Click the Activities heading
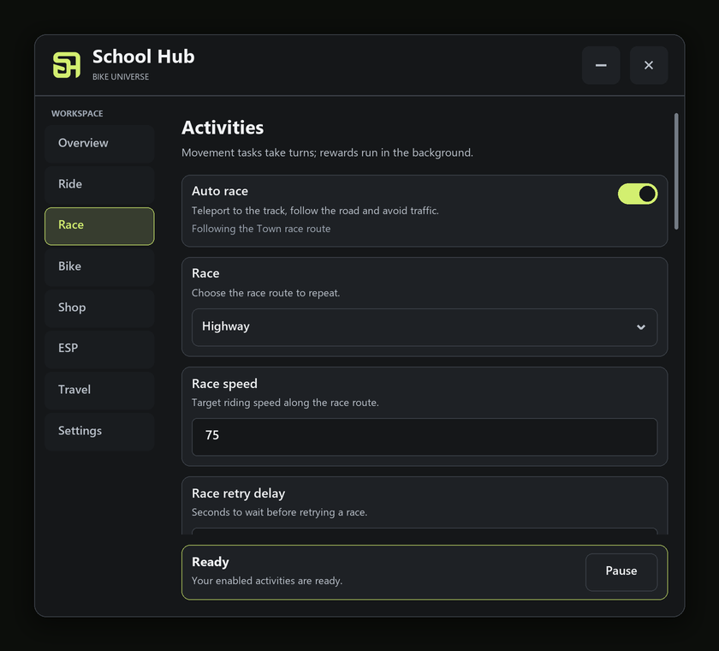The width and height of the screenshot is (719, 651). [223, 128]
